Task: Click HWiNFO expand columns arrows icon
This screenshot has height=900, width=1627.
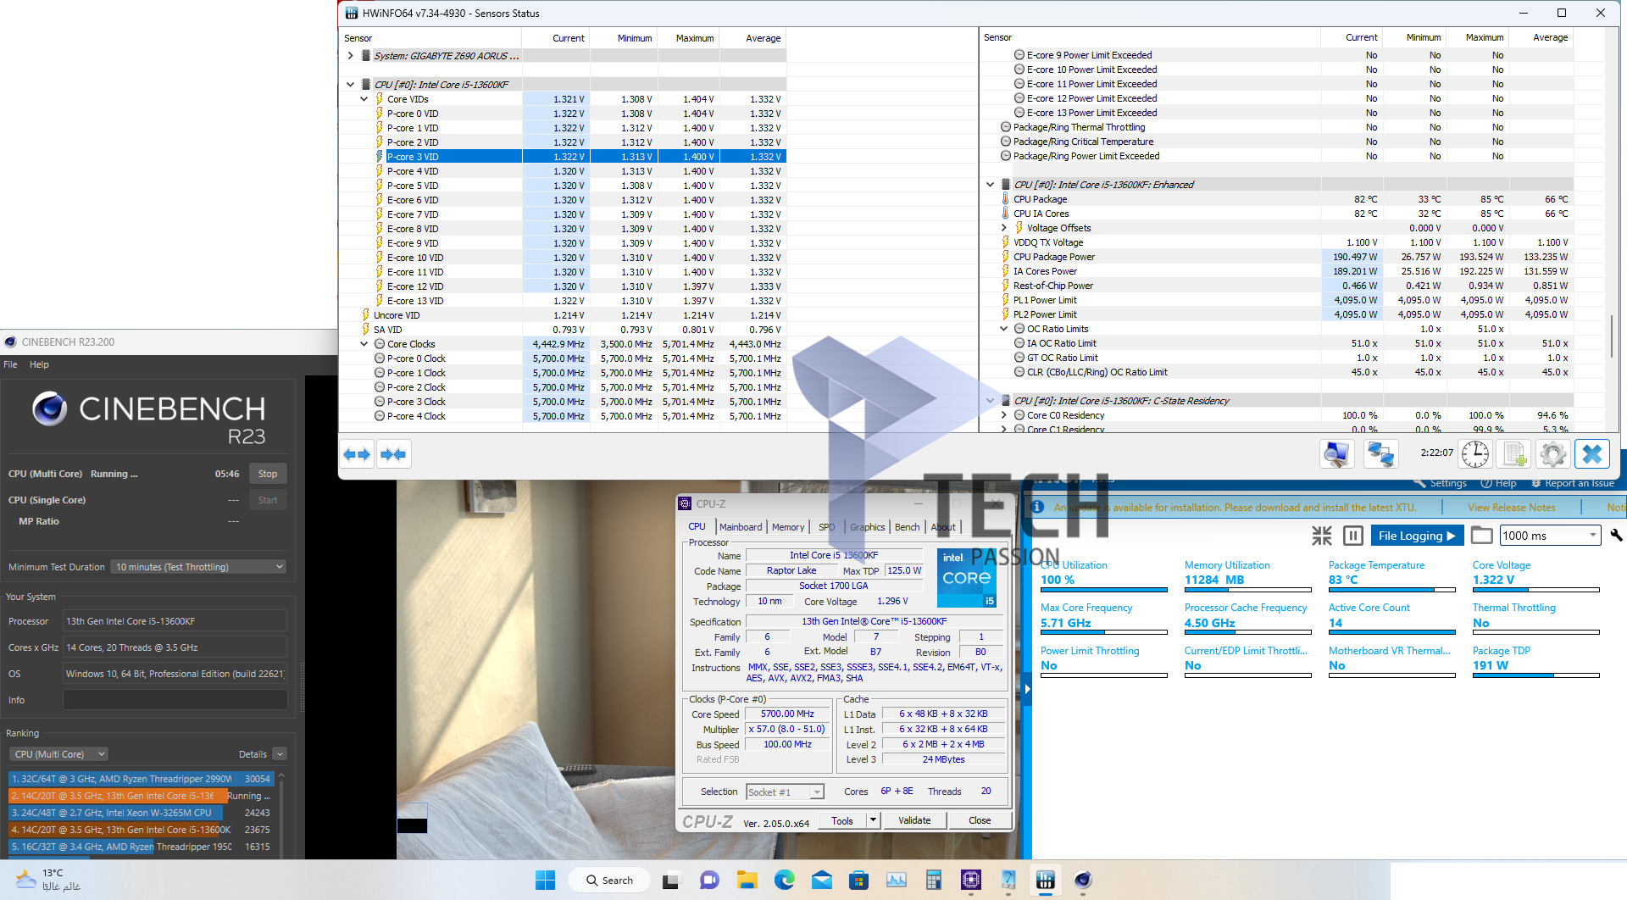Action: pos(357,455)
